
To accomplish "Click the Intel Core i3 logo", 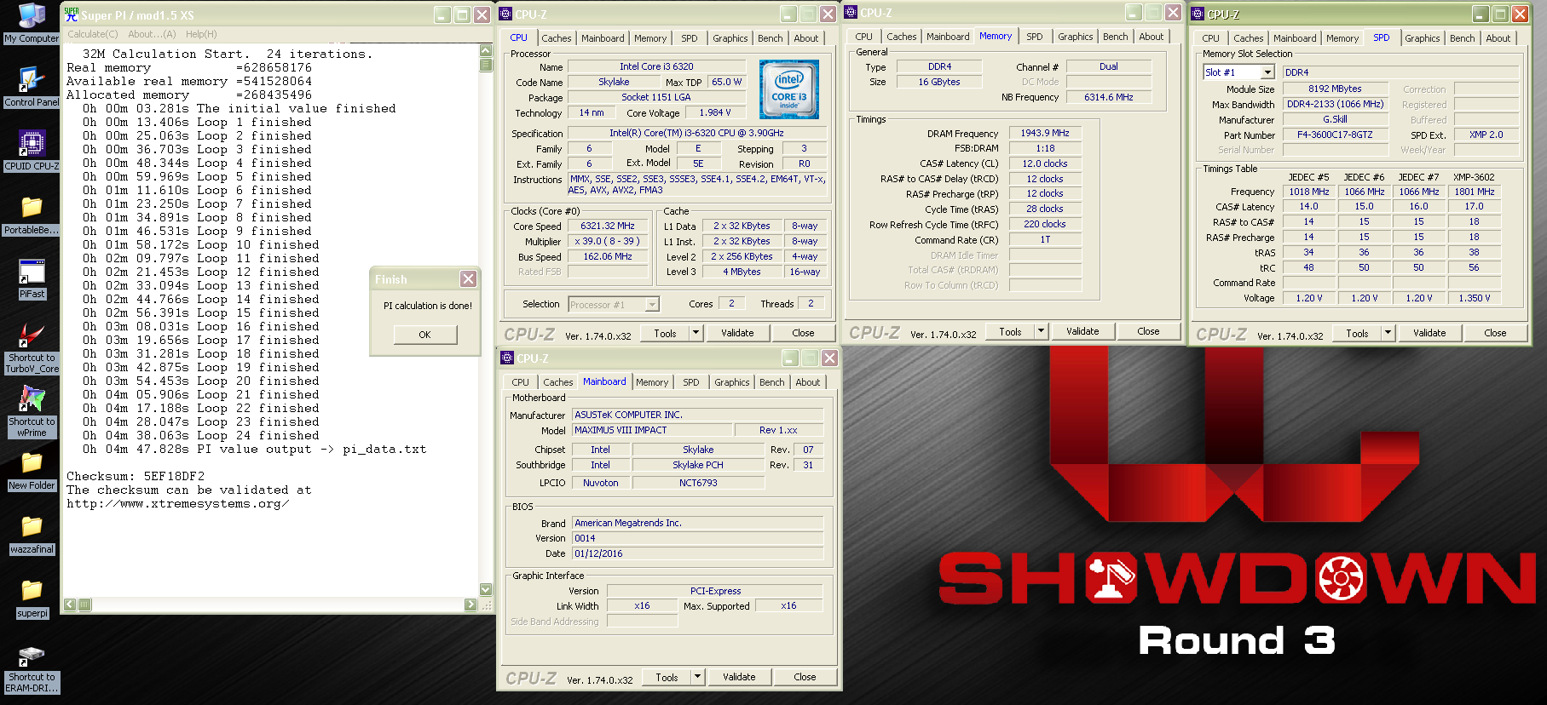I will point(789,89).
